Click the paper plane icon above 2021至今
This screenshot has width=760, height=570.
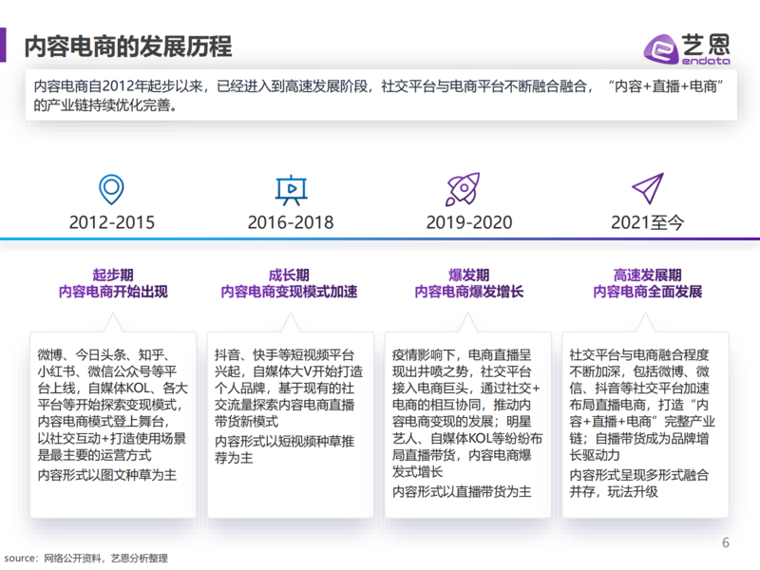click(647, 190)
